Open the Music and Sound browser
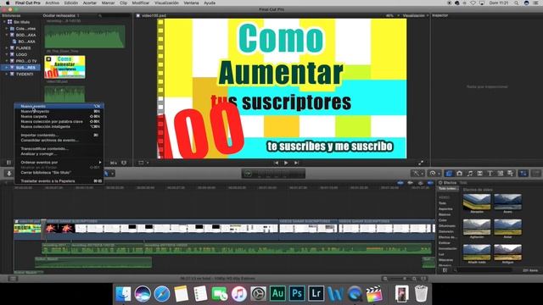Screen dimensions: 543x305 (x=469, y=173)
